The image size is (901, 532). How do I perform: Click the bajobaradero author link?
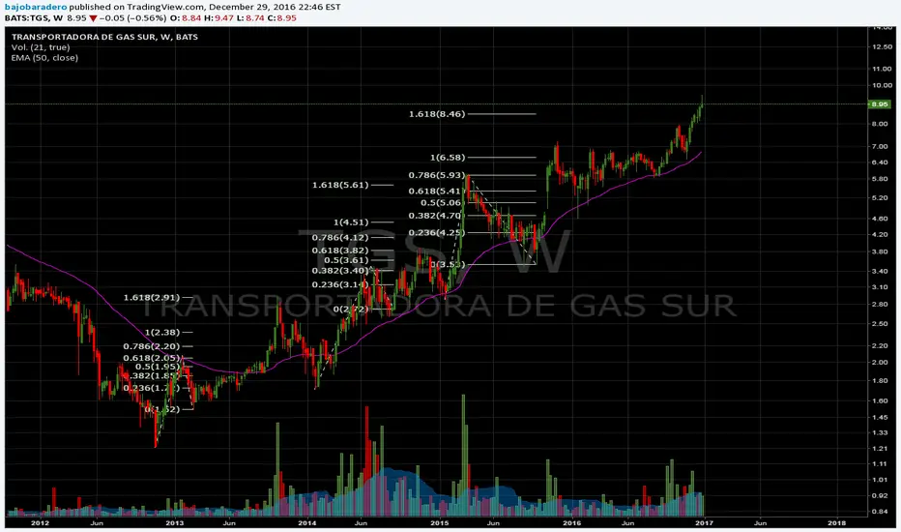(x=36, y=7)
